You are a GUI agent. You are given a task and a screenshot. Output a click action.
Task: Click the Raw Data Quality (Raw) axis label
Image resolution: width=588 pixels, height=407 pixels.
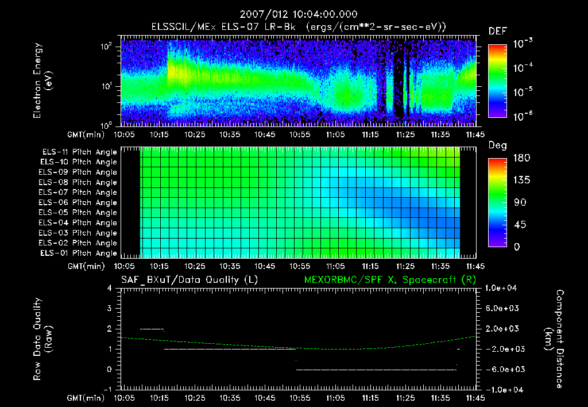point(42,339)
